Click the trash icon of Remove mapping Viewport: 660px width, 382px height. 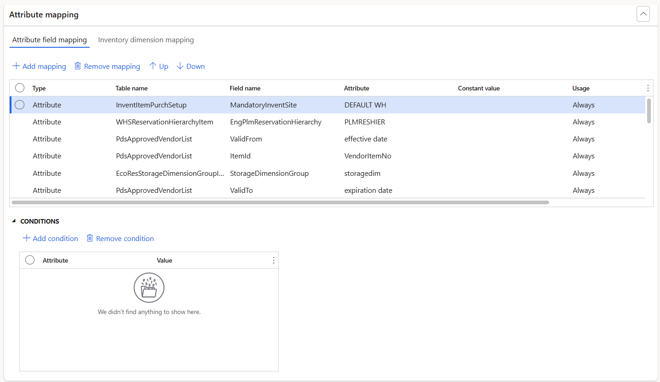point(78,66)
